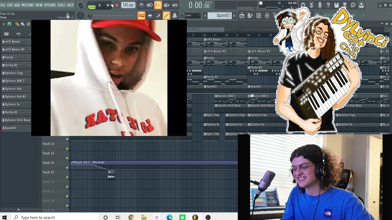This screenshot has height=220, width=392.
Task: Open the HELP menu
Action: click(70, 5)
